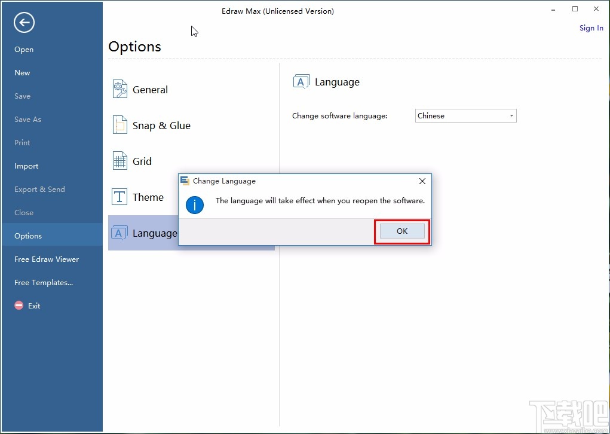Click the back arrow circle icon
Viewport: 610px width, 434px height.
click(x=24, y=23)
